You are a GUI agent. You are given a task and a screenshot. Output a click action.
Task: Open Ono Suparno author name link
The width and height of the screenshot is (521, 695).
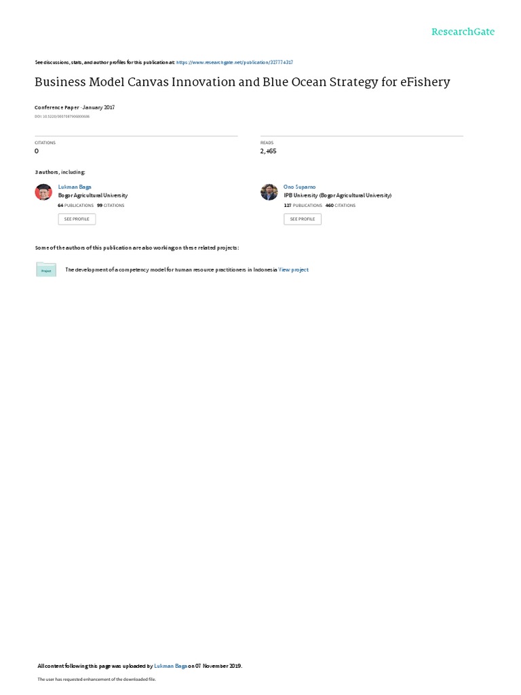tap(299, 187)
